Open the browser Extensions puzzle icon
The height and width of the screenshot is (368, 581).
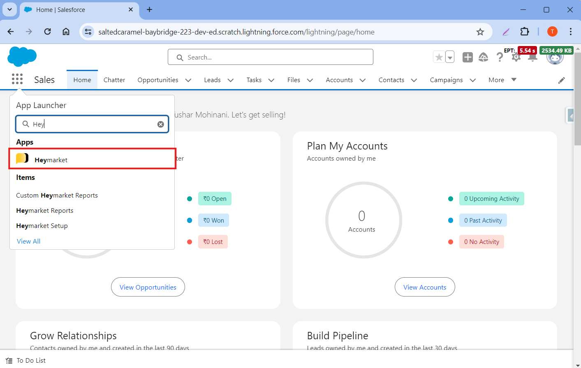pos(525,32)
